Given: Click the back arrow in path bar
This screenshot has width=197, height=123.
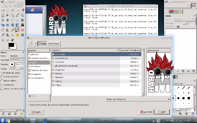Looking at the screenshot, I should coord(36,44).
